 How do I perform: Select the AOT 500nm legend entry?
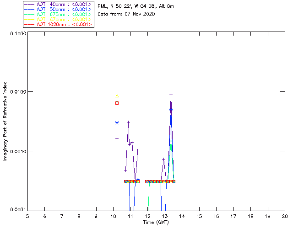[58, 9]
